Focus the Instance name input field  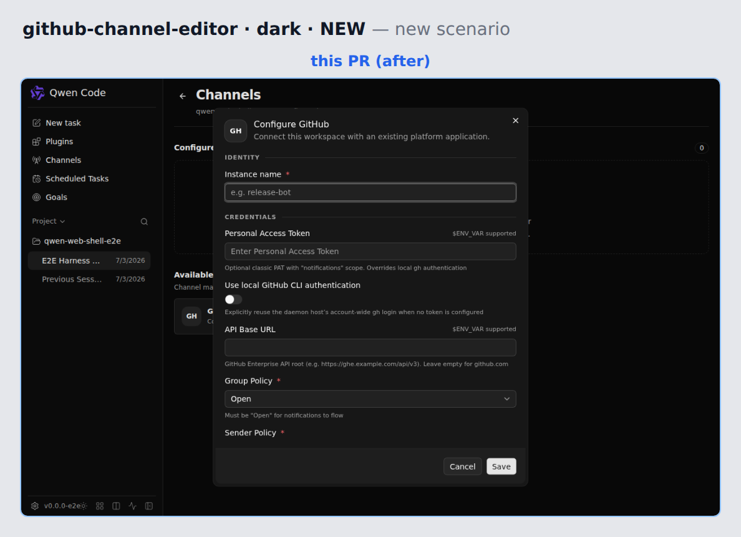370,192
